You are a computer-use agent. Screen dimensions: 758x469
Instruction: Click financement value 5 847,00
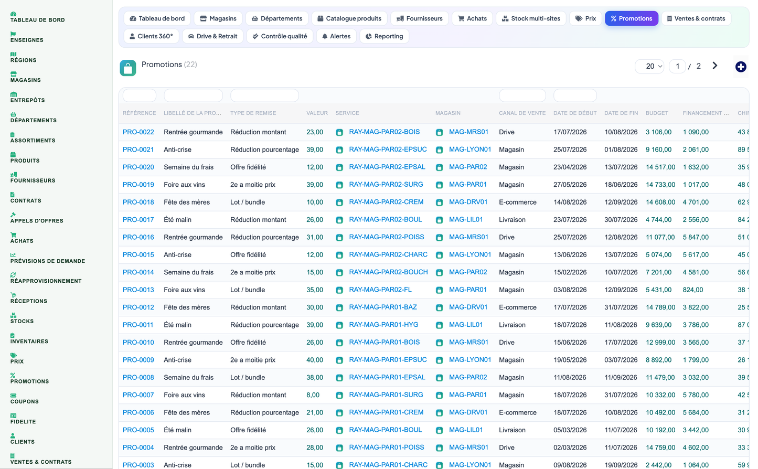tap(696, 238)
